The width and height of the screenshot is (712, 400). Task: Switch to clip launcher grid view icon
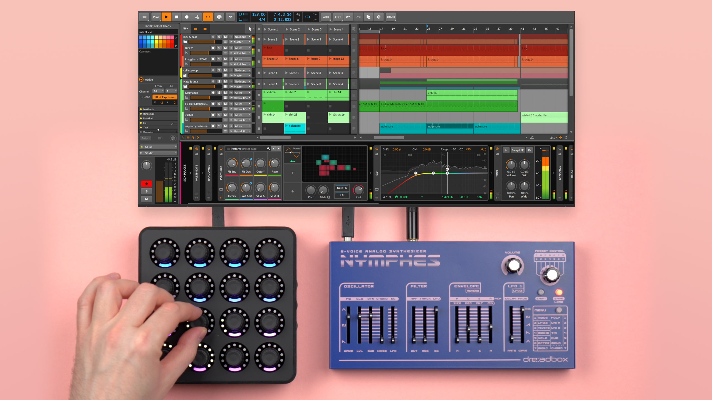196,29
